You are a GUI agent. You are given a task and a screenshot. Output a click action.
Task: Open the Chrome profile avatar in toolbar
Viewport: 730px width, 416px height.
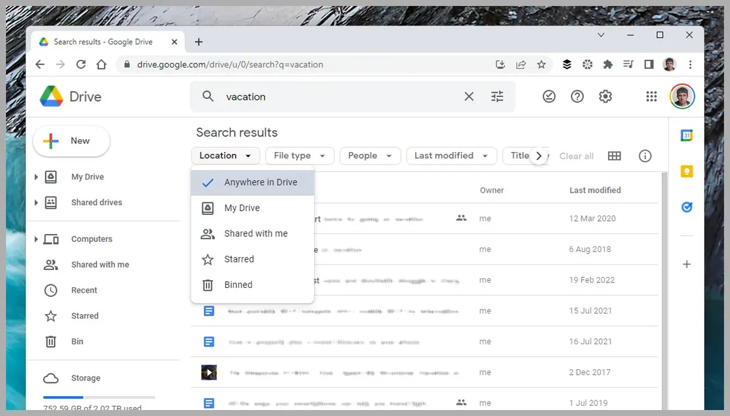click(x=670, y=65)
